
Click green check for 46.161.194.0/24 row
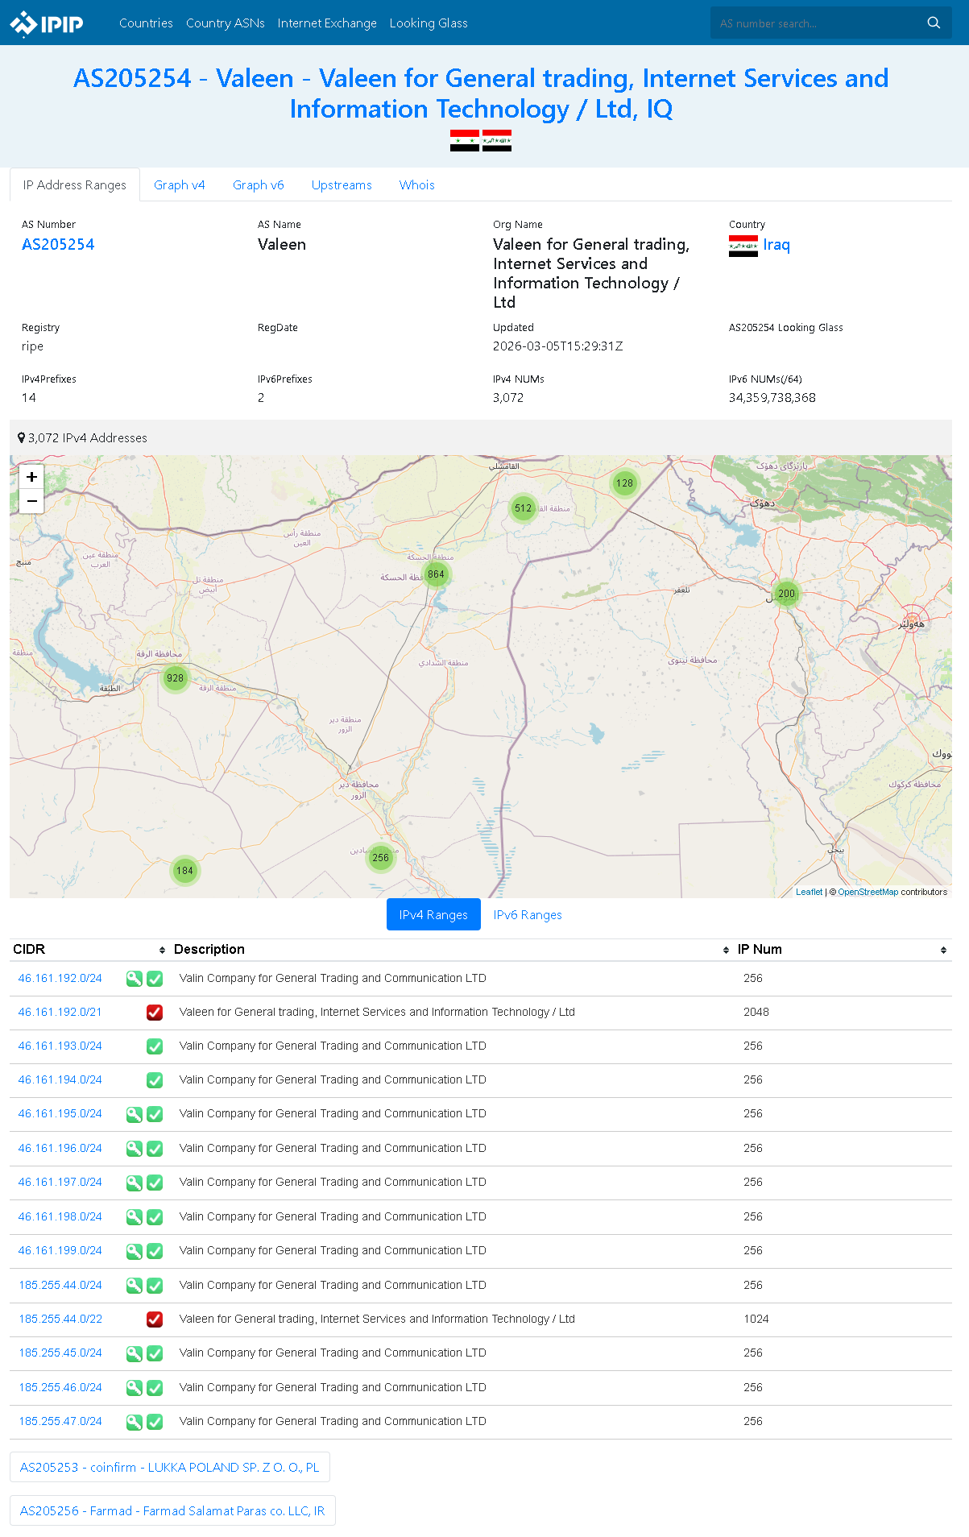pyautogui.click(x=155, y=1080)
